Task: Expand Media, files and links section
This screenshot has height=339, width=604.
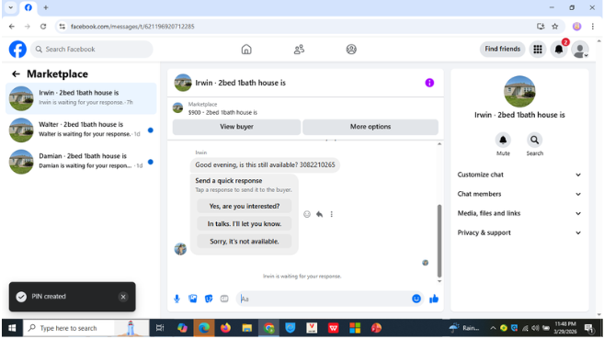Action: (x=519, y=213)
